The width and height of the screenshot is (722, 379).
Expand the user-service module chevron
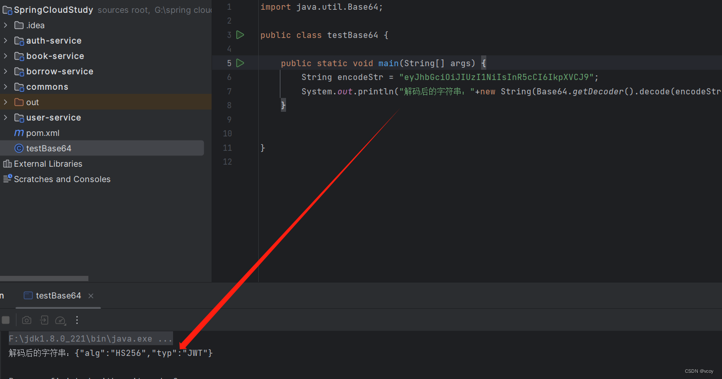[6, 117]
